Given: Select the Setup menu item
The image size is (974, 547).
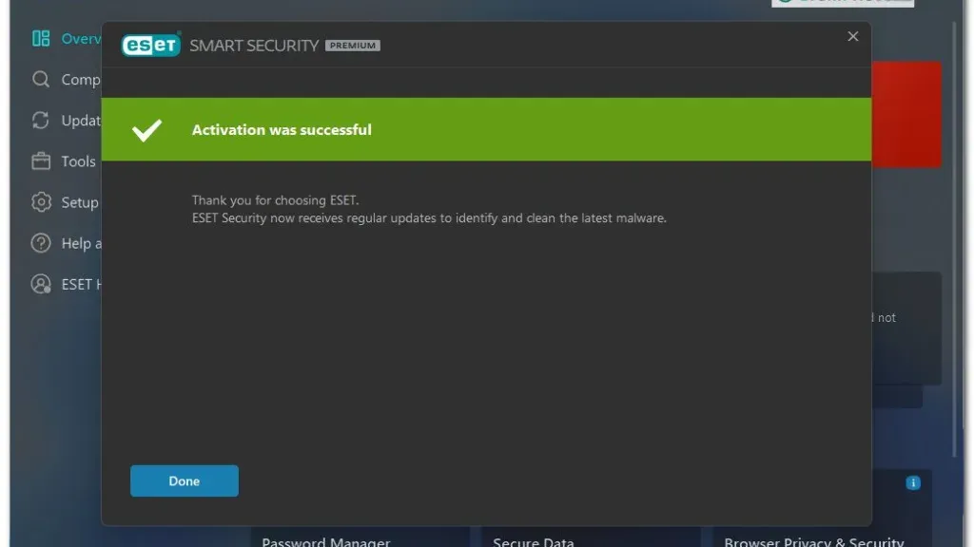Looking at the screenshot, I should coord(80,202).
